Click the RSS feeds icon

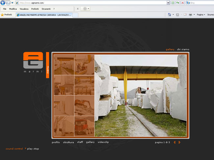point(177,15)
